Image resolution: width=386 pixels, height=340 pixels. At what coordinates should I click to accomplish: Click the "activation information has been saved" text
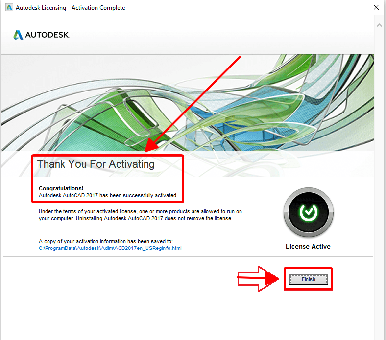105,241
